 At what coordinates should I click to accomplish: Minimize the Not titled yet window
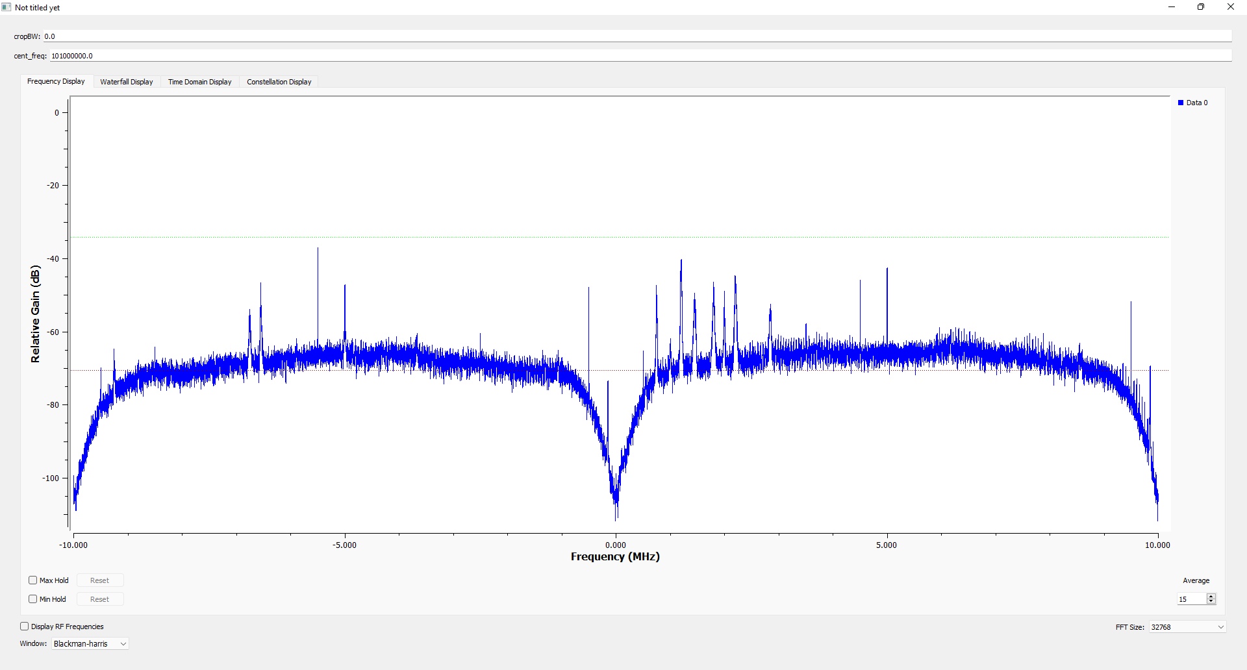[1172, 7]
